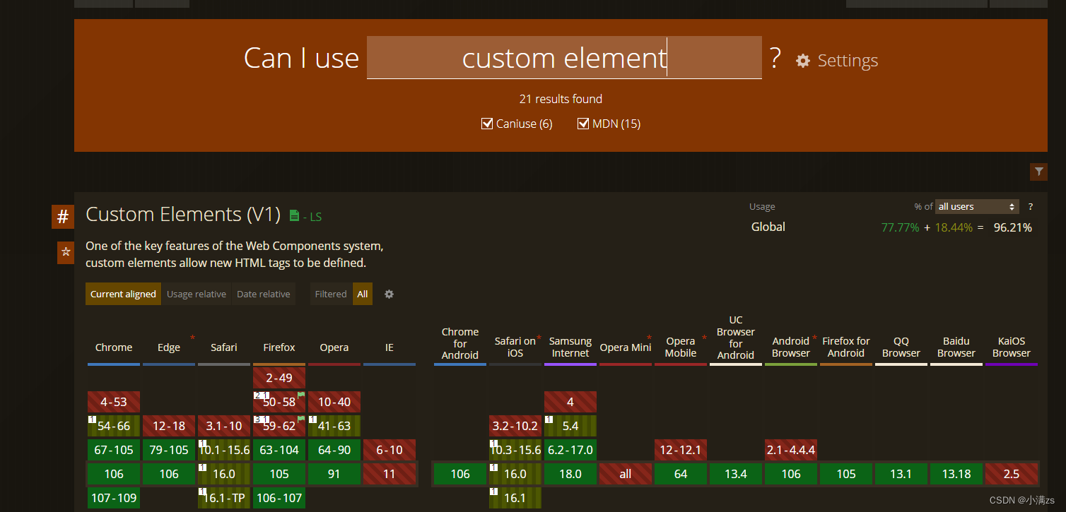Viewport: 1066px width, 512px height.
Task: Click the gear icon next to the All button
Action: tap(389, 294)
